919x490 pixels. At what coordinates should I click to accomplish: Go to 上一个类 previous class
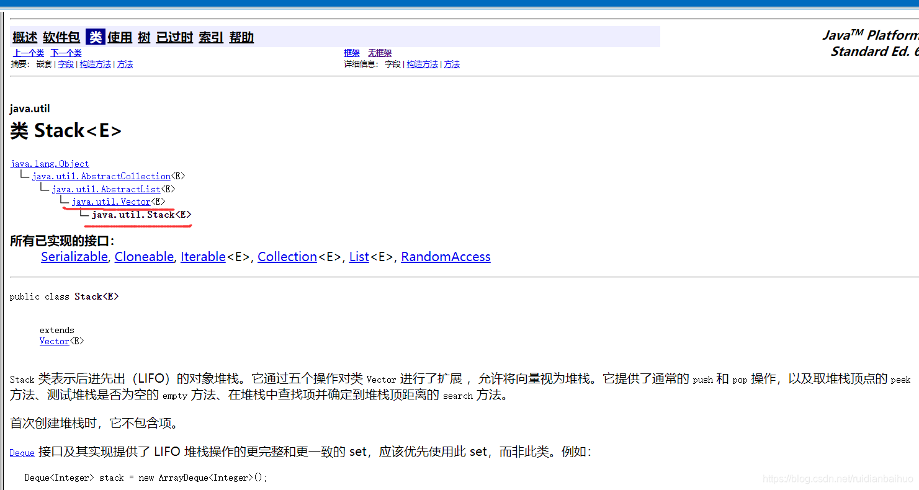(29, 53)
